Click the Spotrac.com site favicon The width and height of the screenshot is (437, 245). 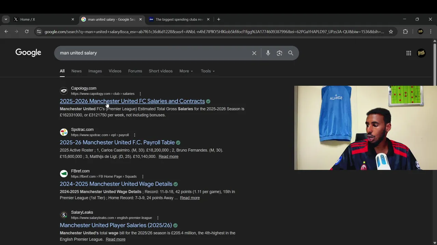point(64,132)
